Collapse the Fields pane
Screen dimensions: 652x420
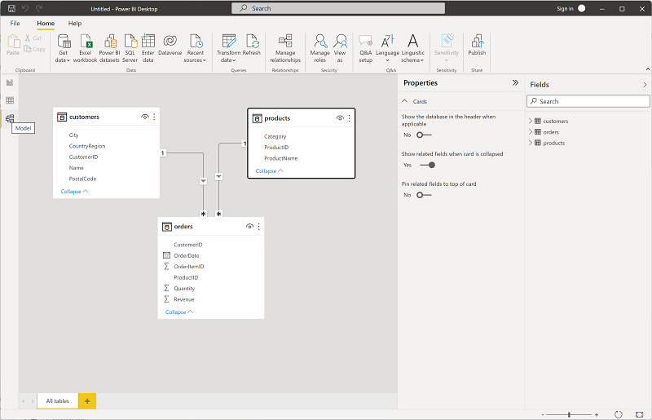pos(645,85)
